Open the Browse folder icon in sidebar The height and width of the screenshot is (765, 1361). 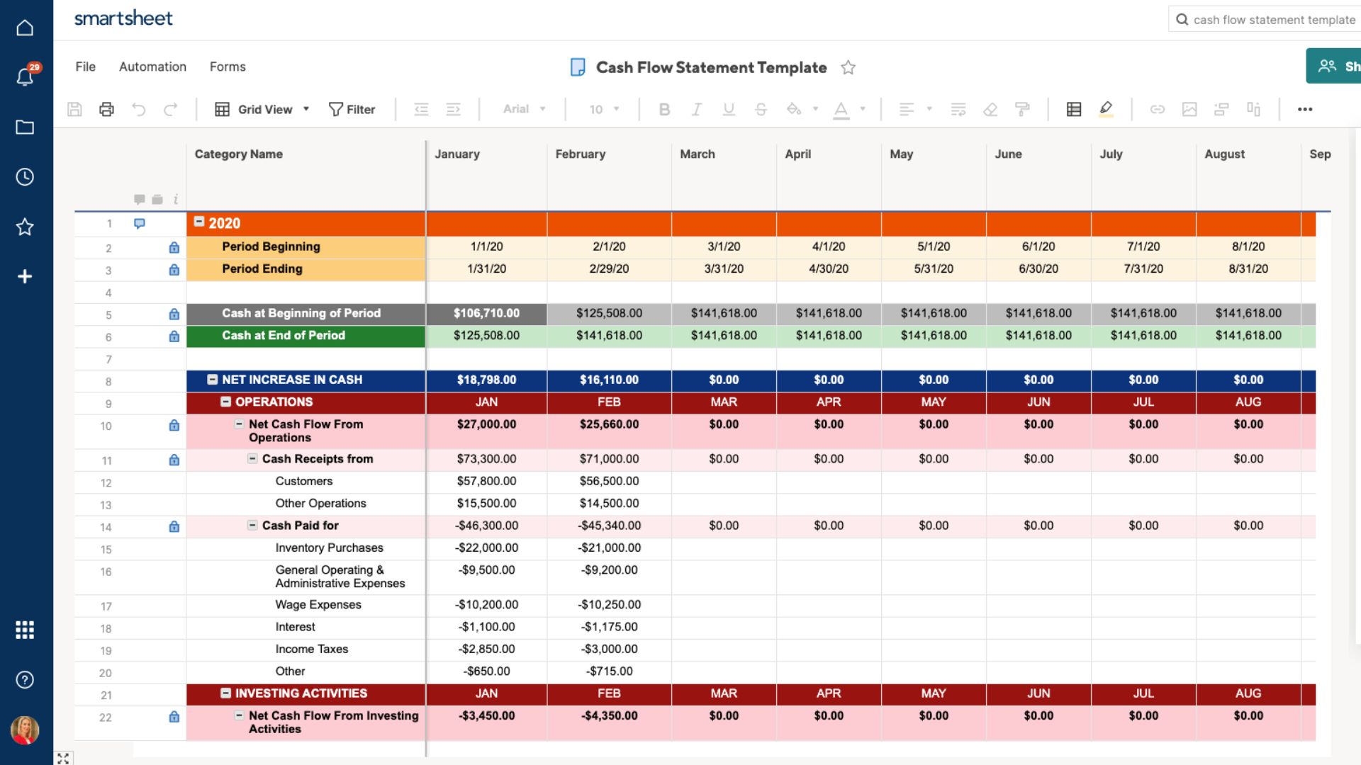pos(25,127)
